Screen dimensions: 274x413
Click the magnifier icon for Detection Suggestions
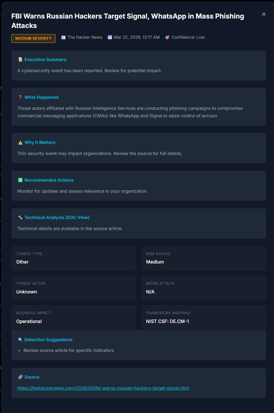(20, 340)
